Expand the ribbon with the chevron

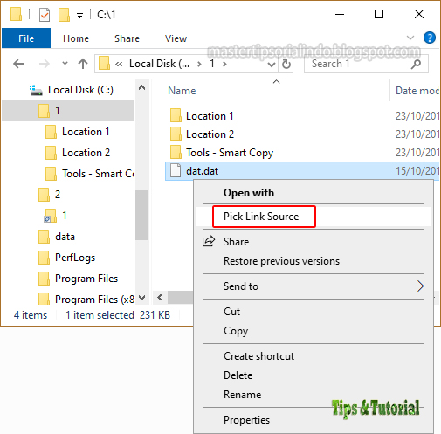click(x=410, y=38)
